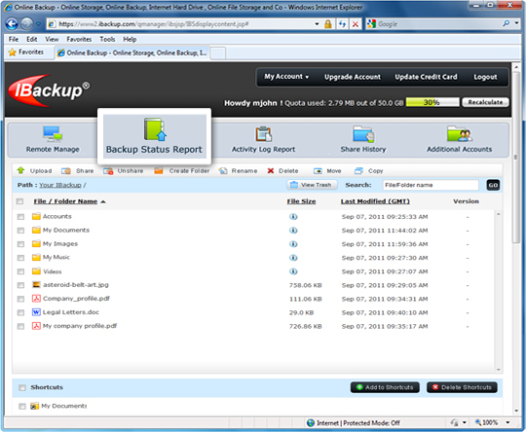Toggle the Shortcuts header checkbox
The height and width of the screenshot is (432, 526).
point(22,388)
